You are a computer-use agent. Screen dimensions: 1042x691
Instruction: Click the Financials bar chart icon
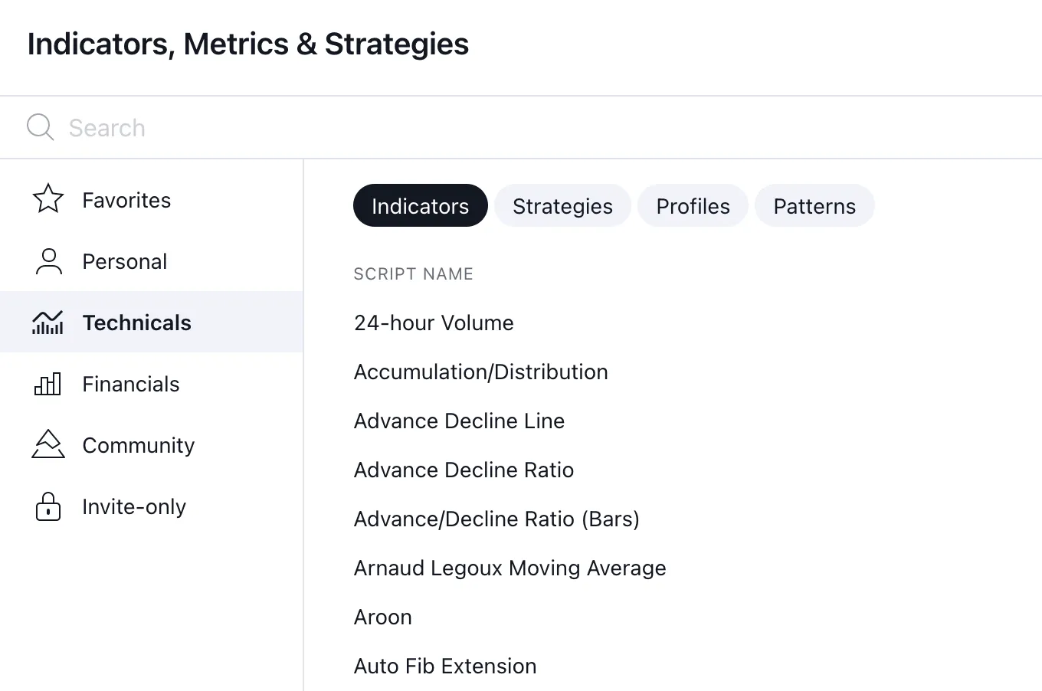(x=48, y=384)
